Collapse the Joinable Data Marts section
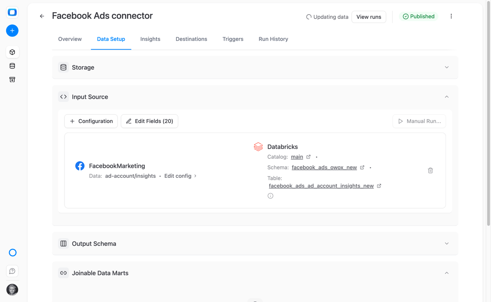 tap(447, 273)
